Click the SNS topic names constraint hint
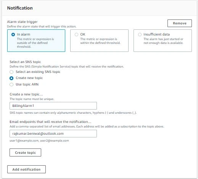 click(x=73, y=113)
